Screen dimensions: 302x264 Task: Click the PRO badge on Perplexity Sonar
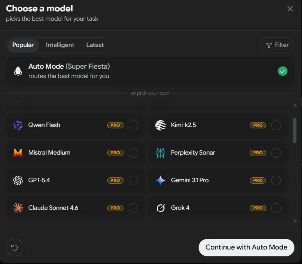click(x=258, y=153)
